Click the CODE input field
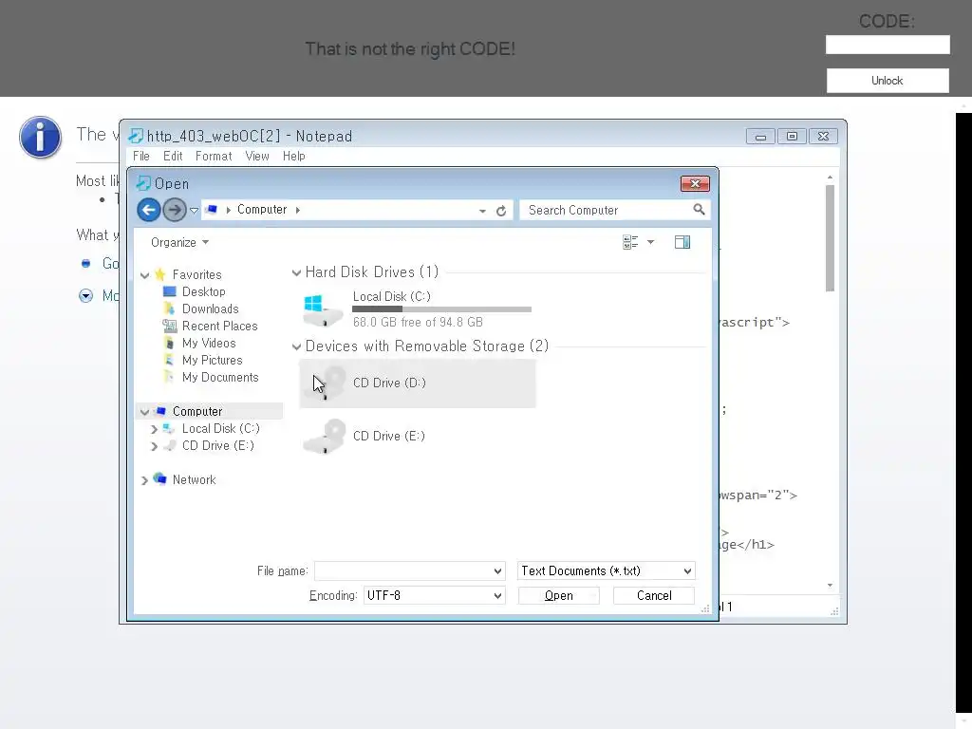Viewport: 972px width, 729px height. pyautogui.click(x=888, y=45)
